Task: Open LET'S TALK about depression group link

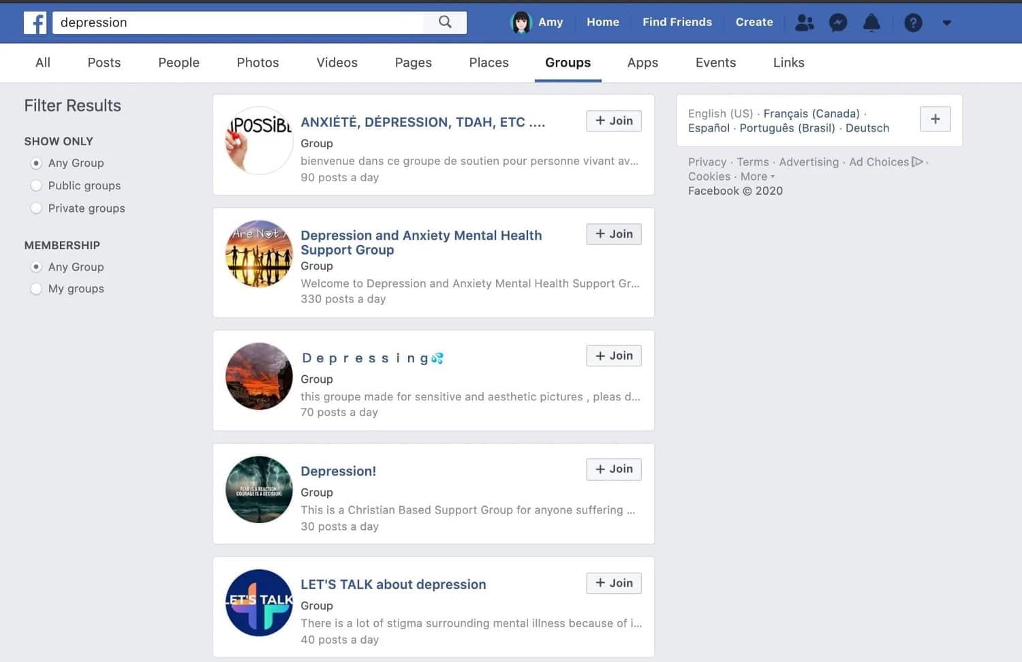Action: [393, 584]
